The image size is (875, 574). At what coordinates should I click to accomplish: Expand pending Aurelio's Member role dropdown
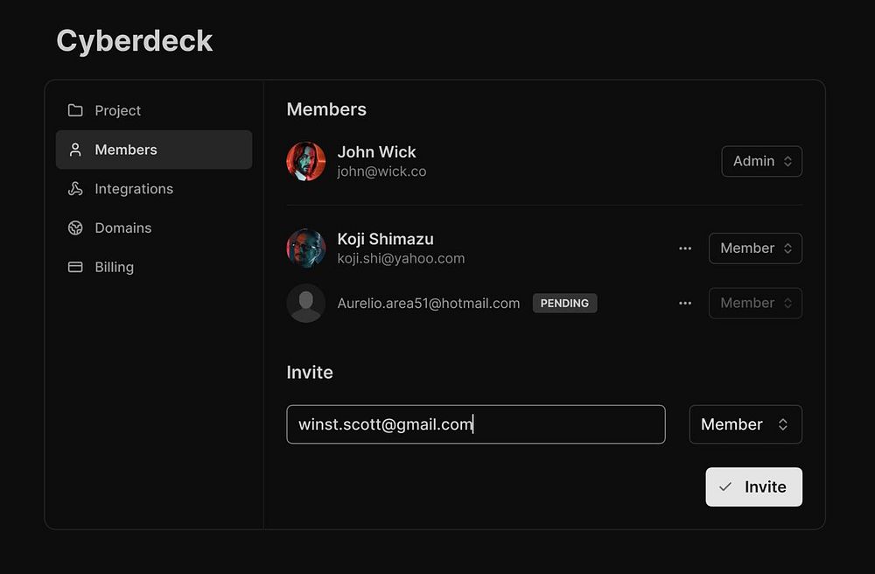pos(755,303)
